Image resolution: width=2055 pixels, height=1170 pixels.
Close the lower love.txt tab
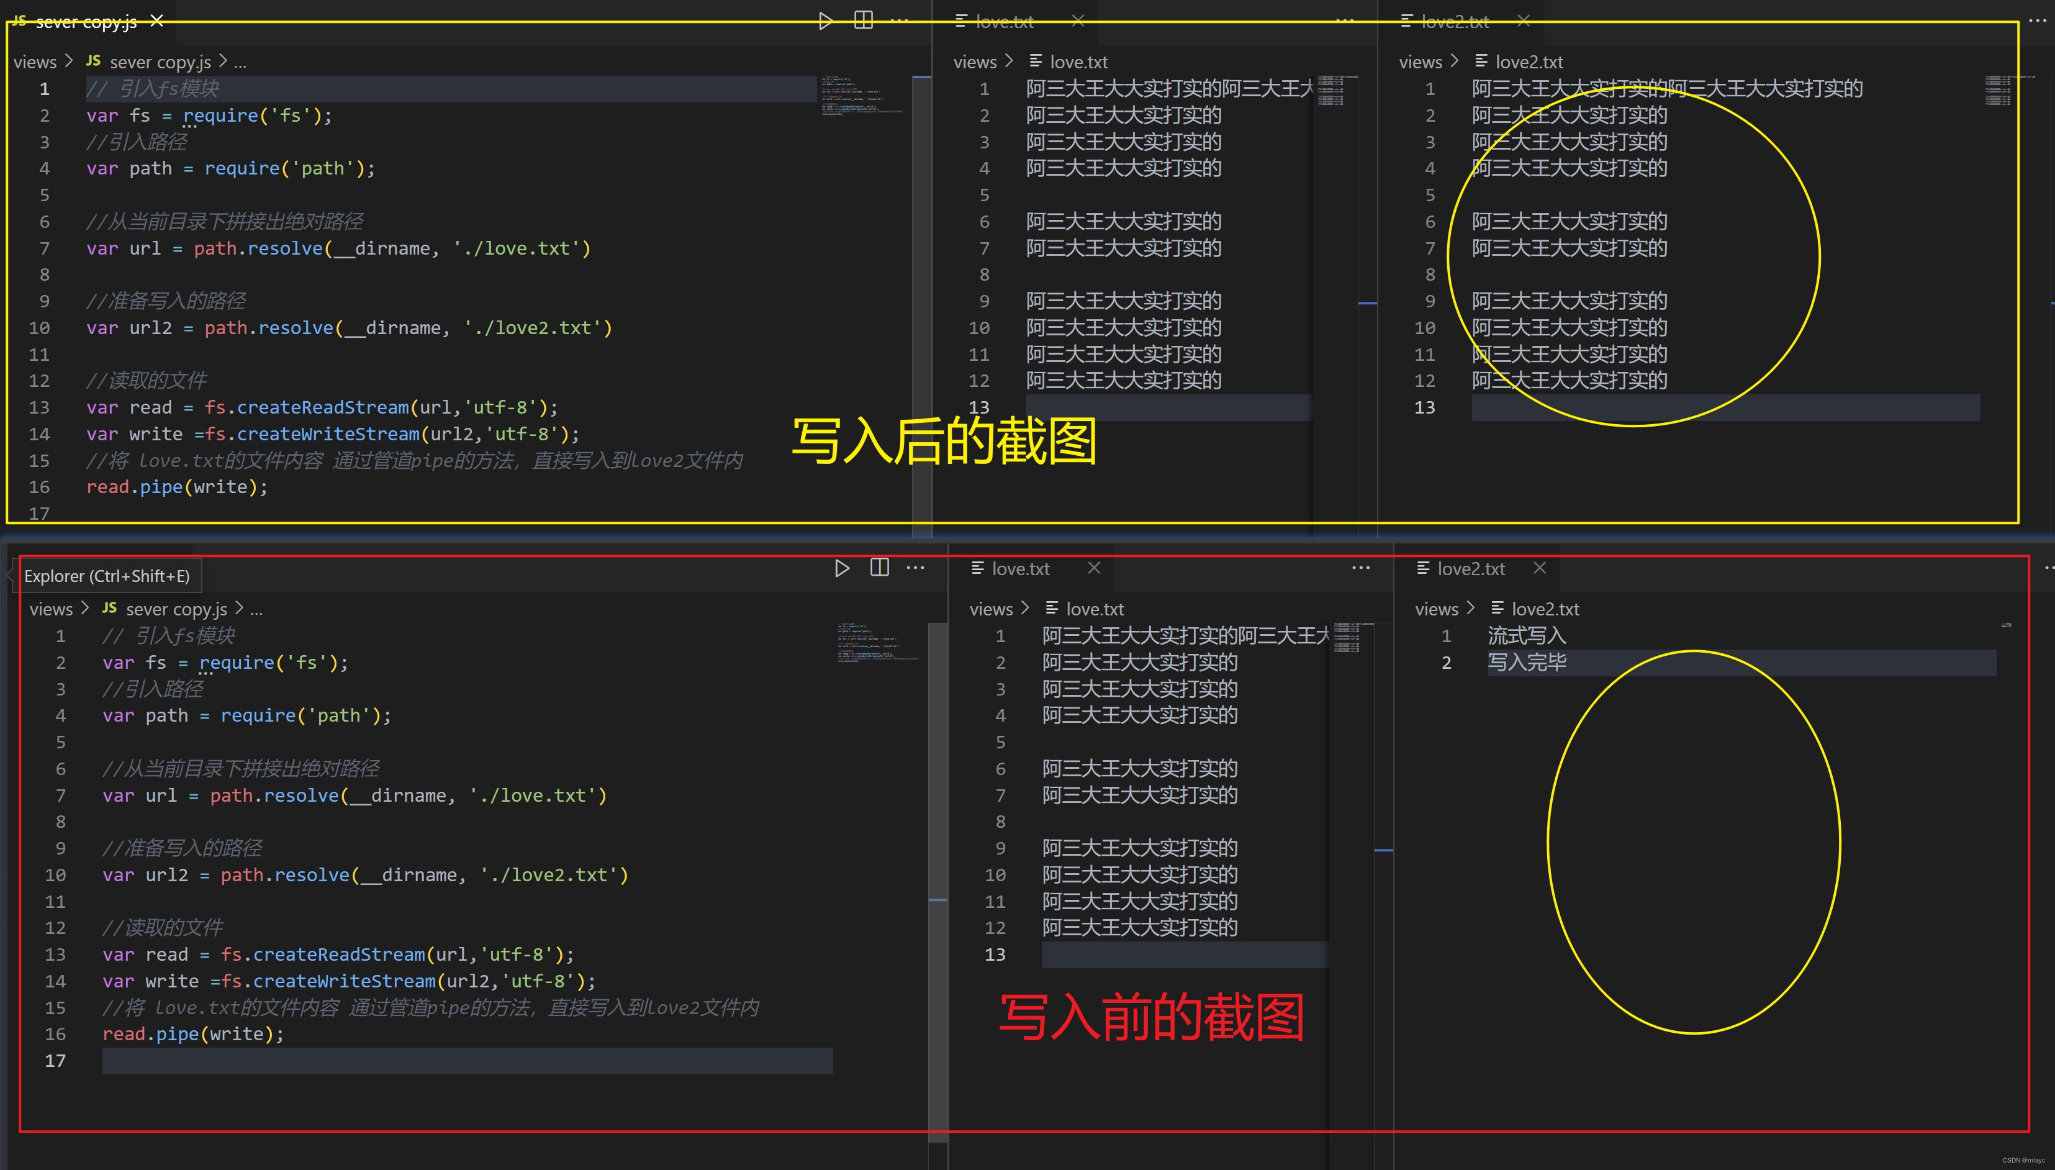coord(1093,568)
